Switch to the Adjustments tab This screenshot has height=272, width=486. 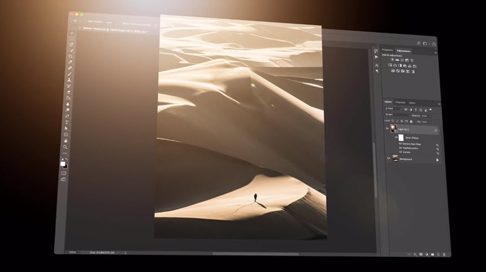tap(403, 51)
